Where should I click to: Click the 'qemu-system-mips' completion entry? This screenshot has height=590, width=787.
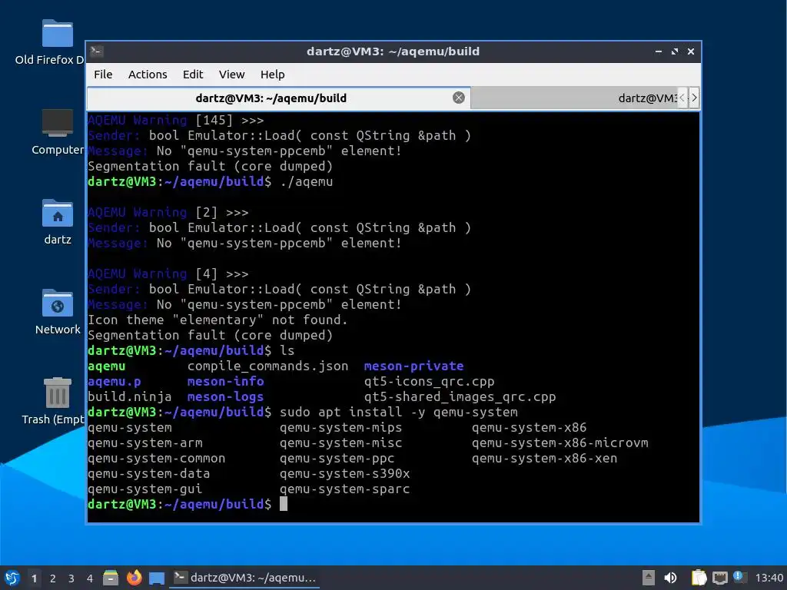(340, 427)
